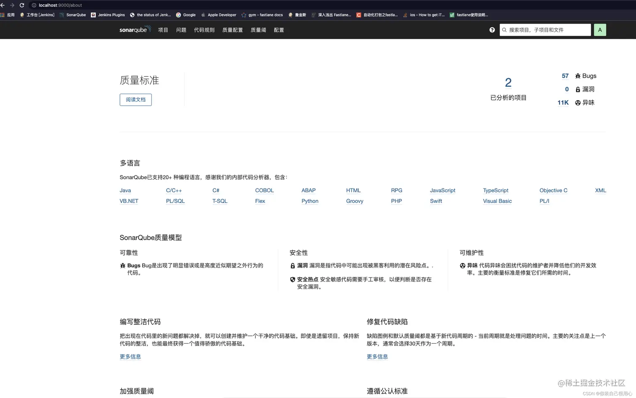Viewport: 636px width, 398px height.
Task: Open the SonarQube bookmark
Action: [72, 15]
